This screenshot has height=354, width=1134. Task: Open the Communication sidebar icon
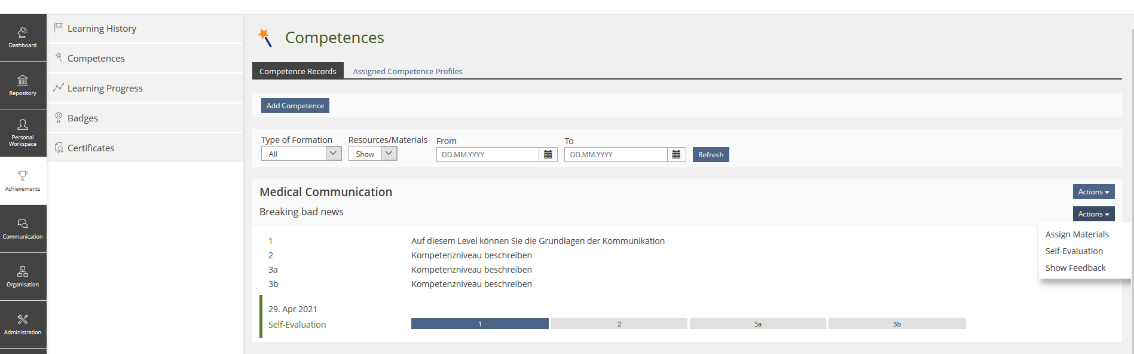pyautogui.click(x=23, y=228)
